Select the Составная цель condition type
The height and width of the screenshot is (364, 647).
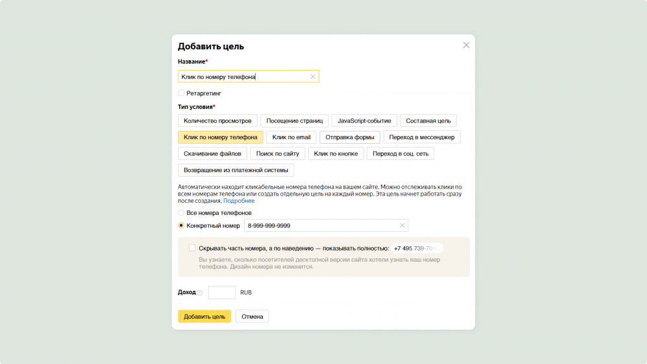[x=428, y=120]
